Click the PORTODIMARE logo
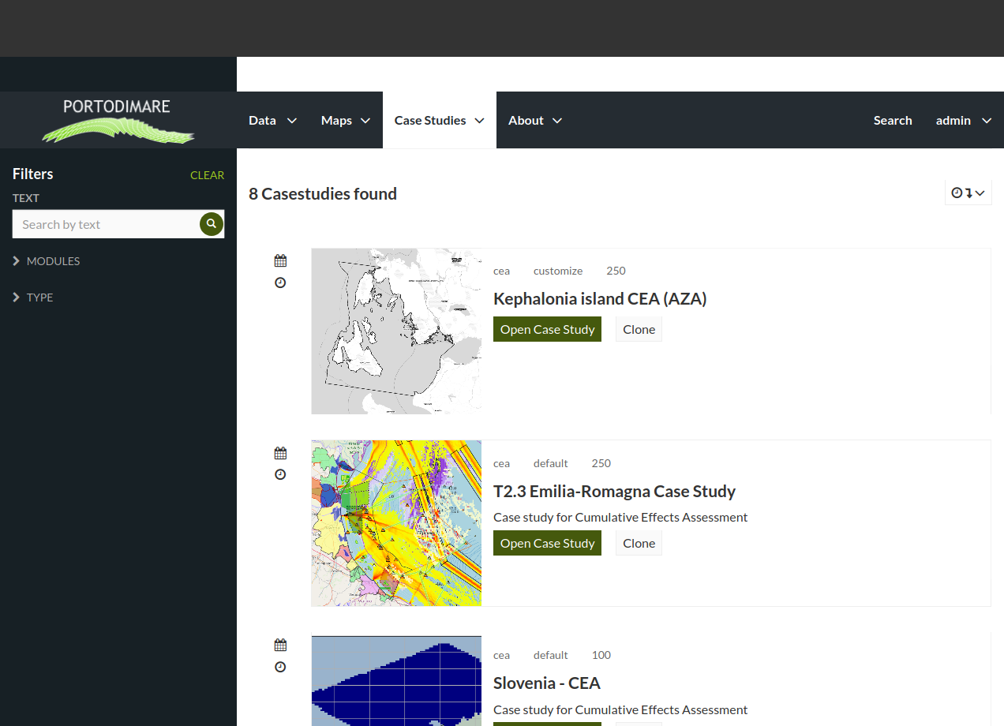The image size is (1004, 726). (118, 120)
